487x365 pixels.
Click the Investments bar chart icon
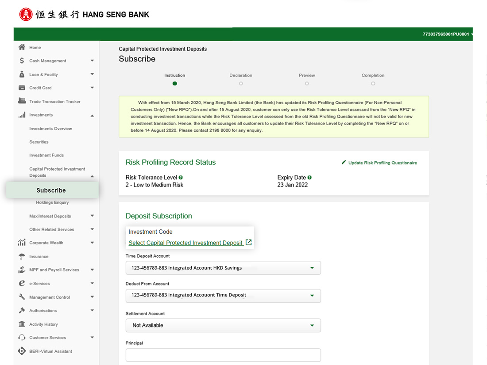click(22, 115)
